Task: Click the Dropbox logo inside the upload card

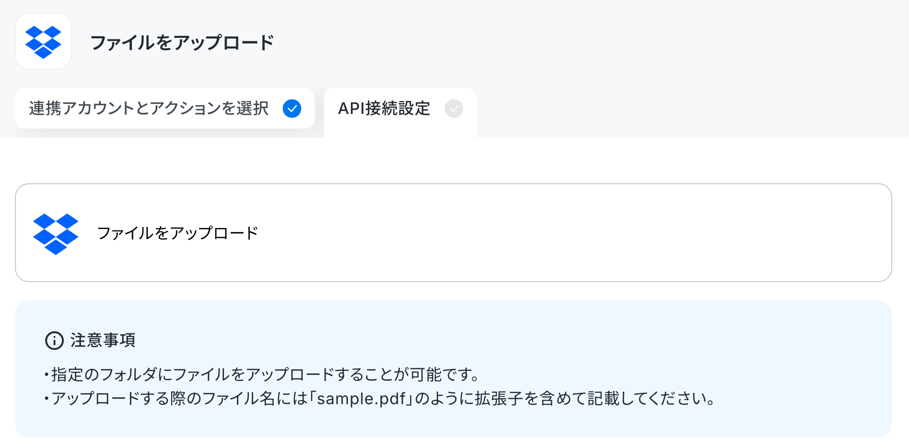Action: (56, 233)
